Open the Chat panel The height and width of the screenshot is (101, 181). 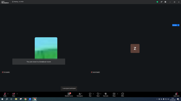90,95
